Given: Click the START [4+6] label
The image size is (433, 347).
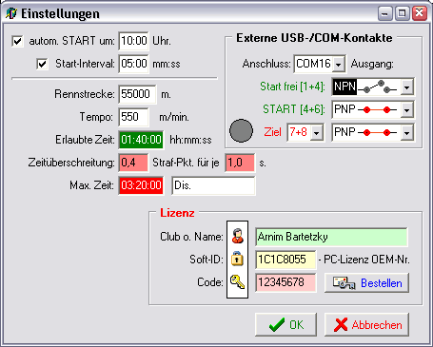Looking at the screenshot, I should point(294,109).
